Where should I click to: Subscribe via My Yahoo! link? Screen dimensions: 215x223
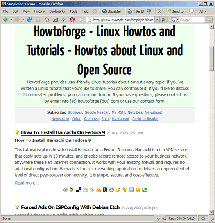pyautogui.click(x=120, y=119)
